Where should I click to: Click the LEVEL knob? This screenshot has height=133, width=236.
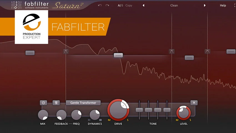[184, 113]
